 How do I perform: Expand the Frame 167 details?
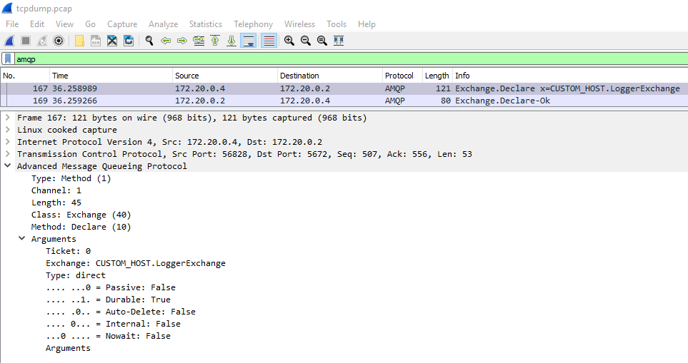pyautogui.click(x=7, y=118)
